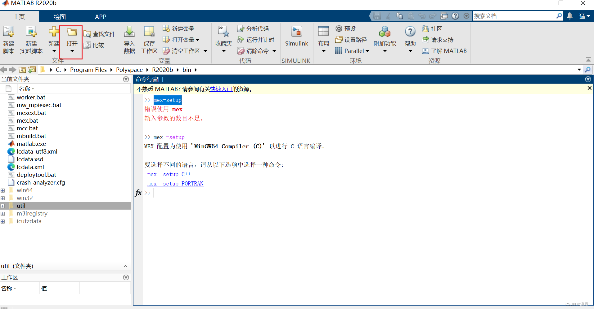Click the mex -setup FORTRAN link
Screen dimensions: 594x309
click(x=175, y=183)
